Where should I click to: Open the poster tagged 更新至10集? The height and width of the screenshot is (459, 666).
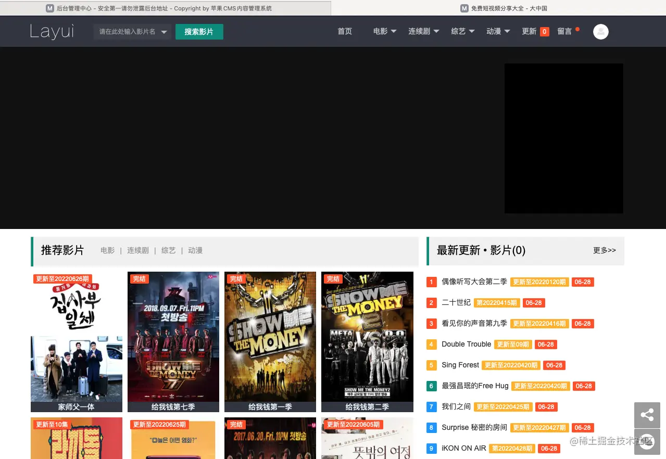pos(77,438)
